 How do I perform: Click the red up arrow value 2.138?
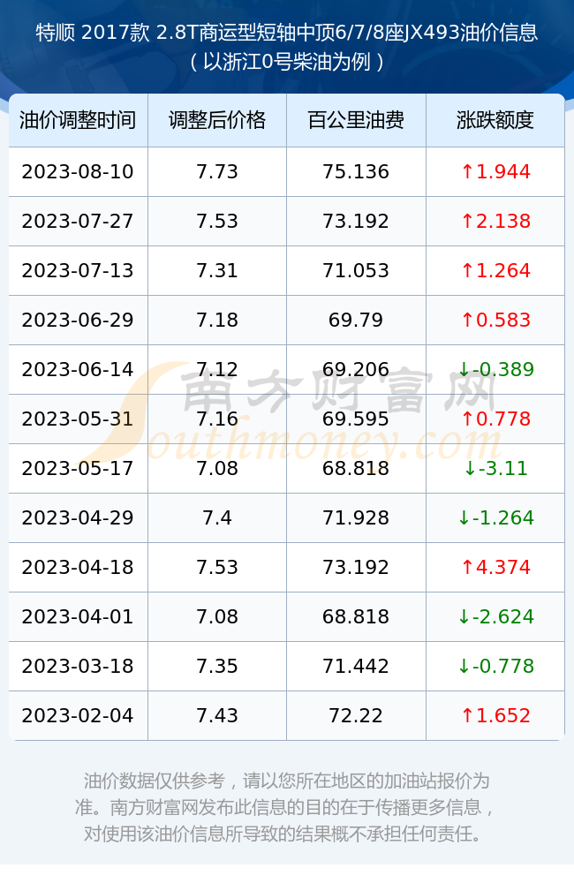495,222
